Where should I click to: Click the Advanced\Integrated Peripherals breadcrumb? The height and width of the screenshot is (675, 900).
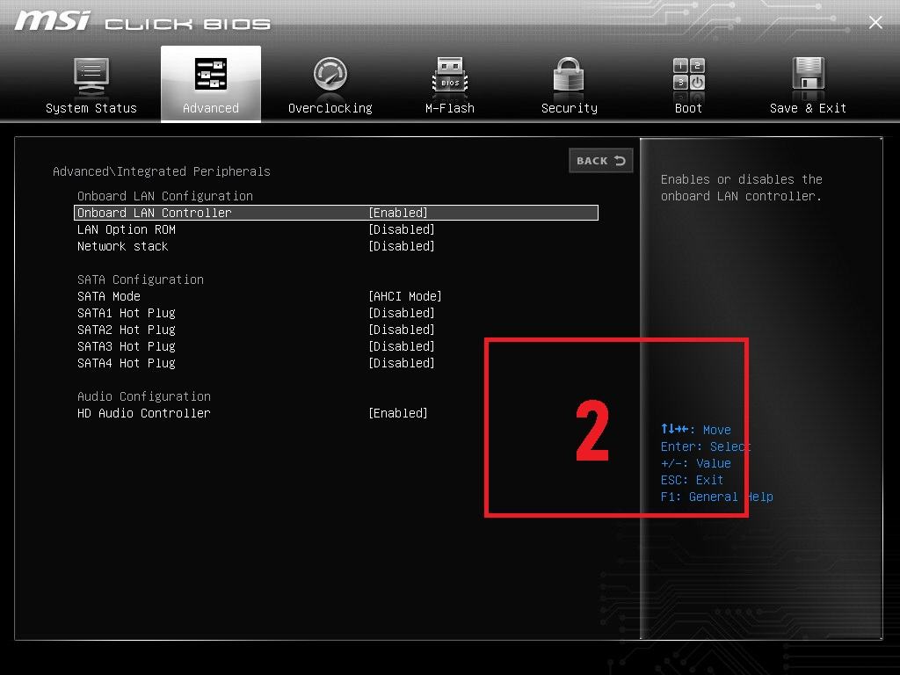162,171
